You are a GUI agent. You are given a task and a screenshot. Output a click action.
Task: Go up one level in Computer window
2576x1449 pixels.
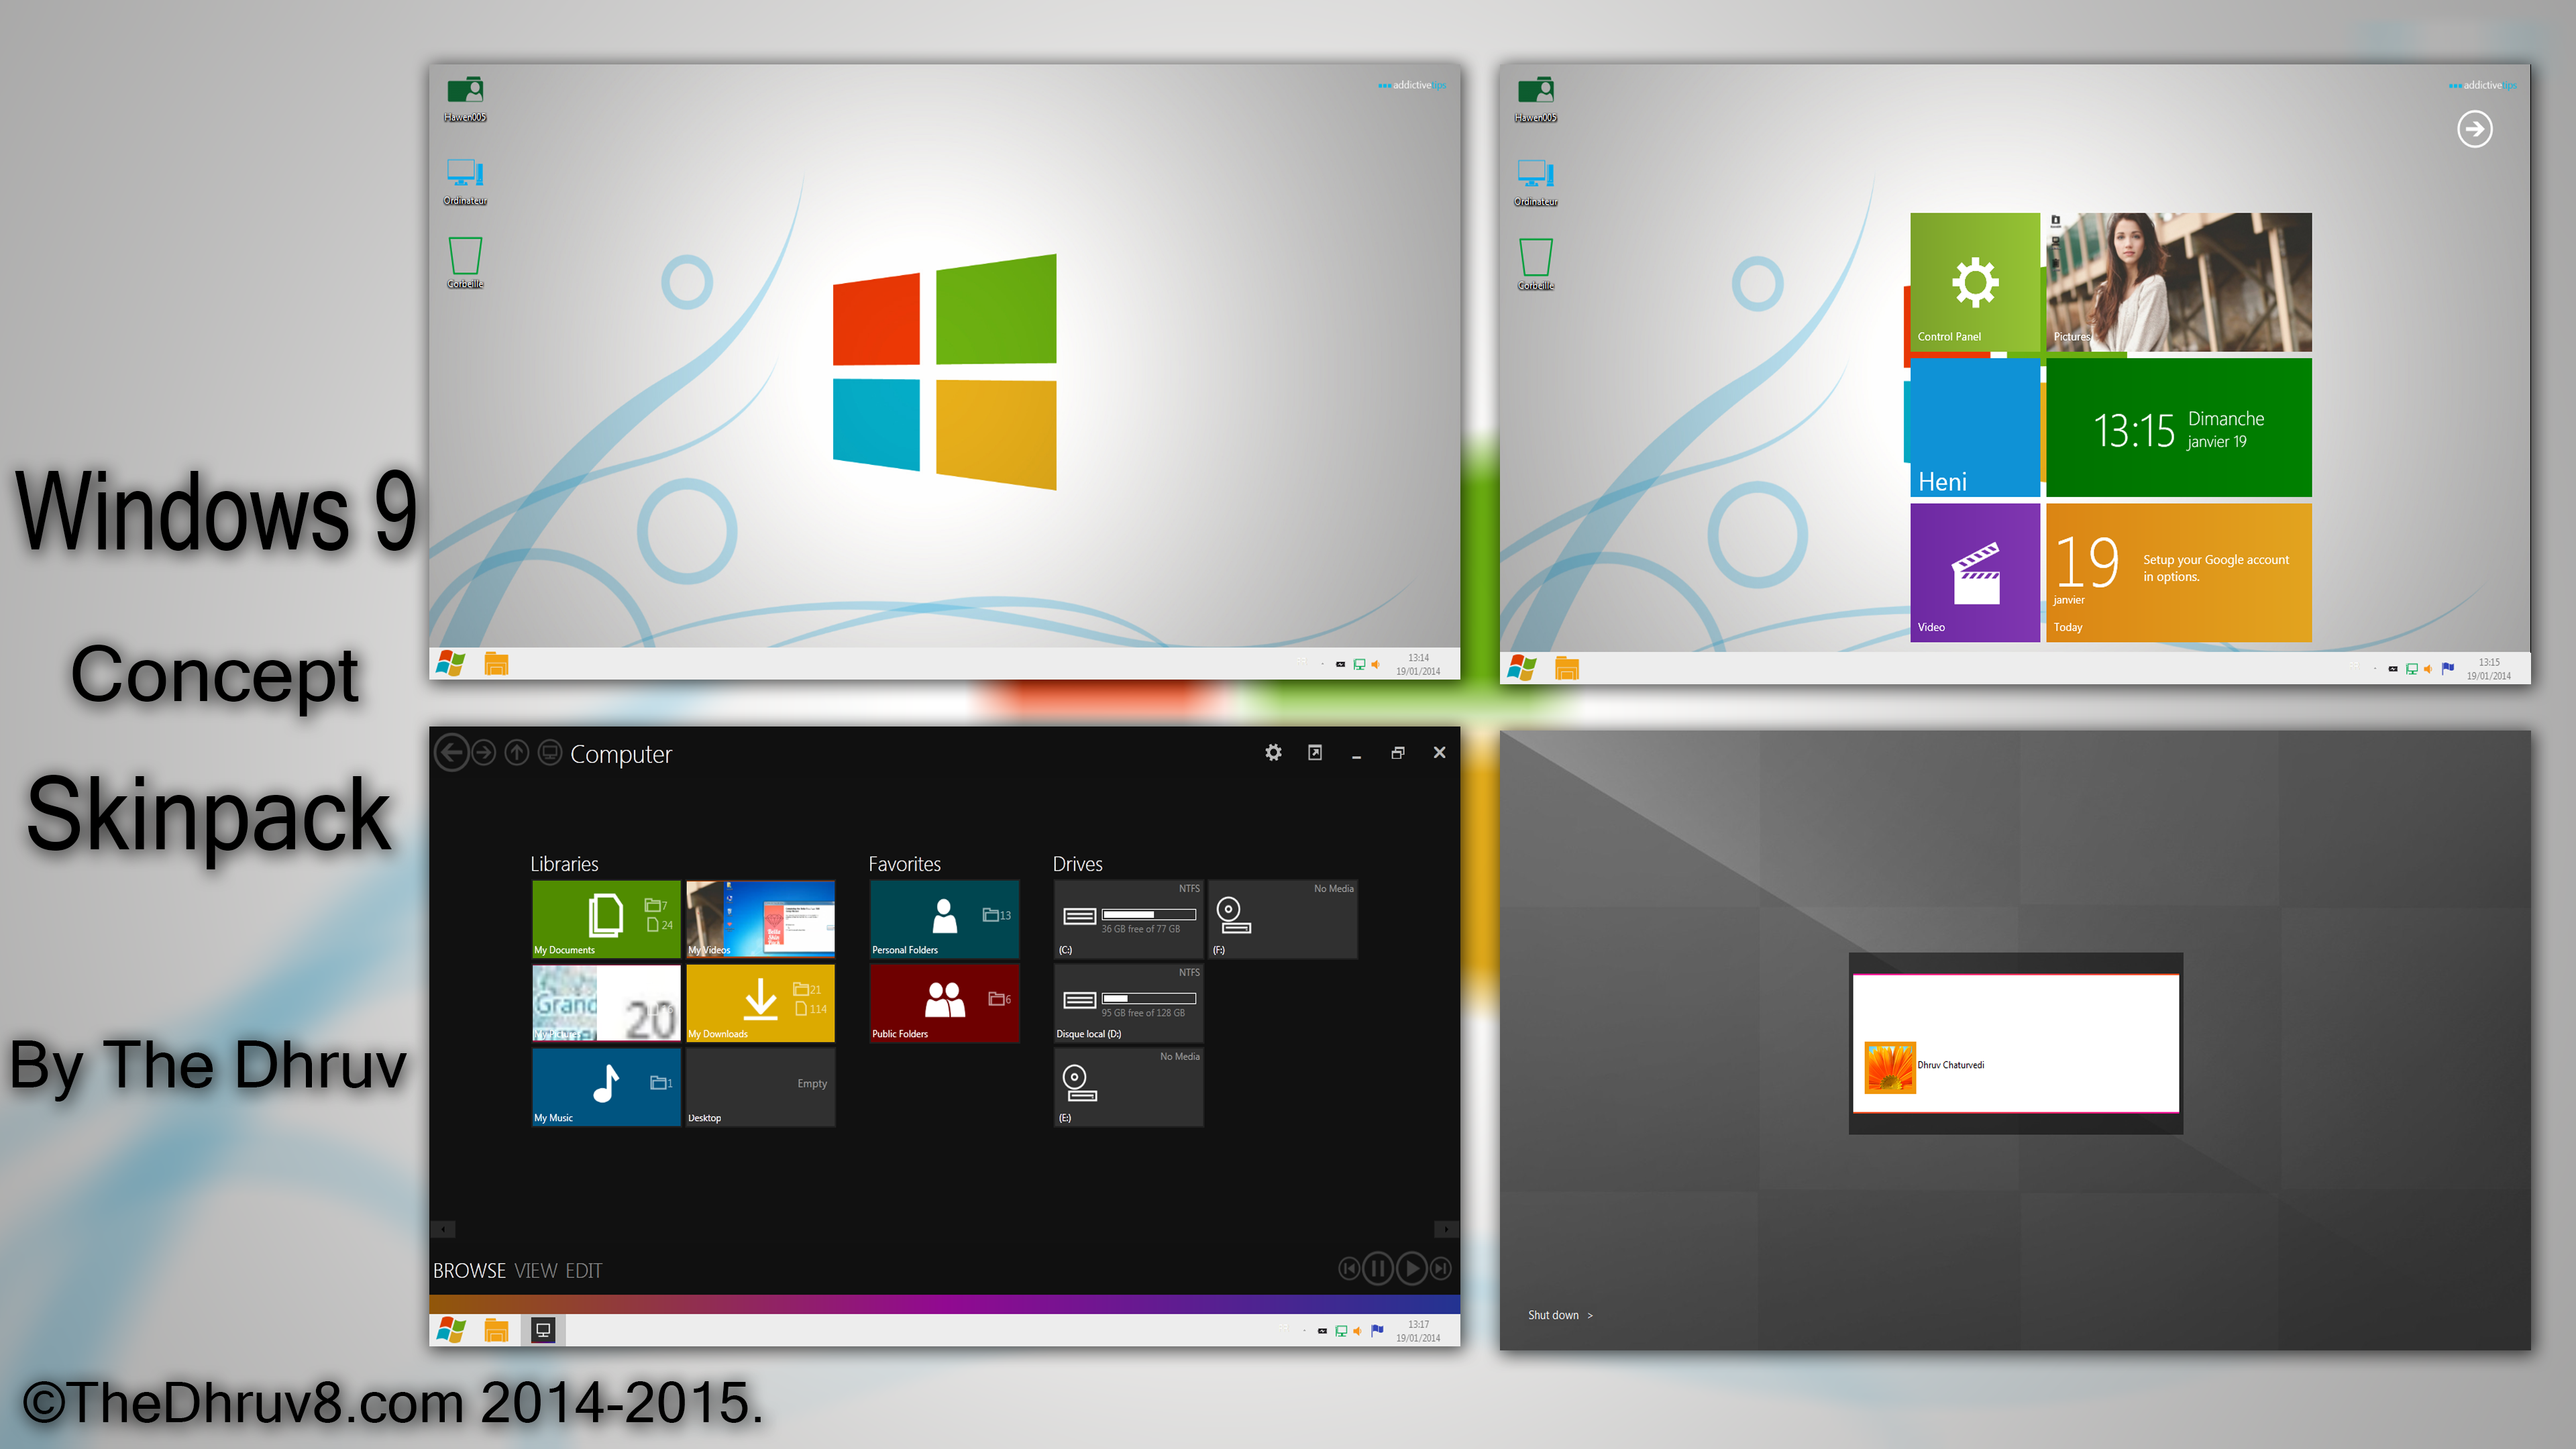point(516,753)
